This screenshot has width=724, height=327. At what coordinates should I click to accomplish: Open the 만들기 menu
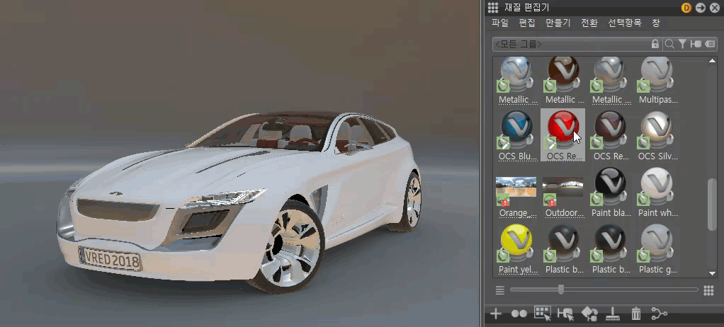click(x=558, y=23)
